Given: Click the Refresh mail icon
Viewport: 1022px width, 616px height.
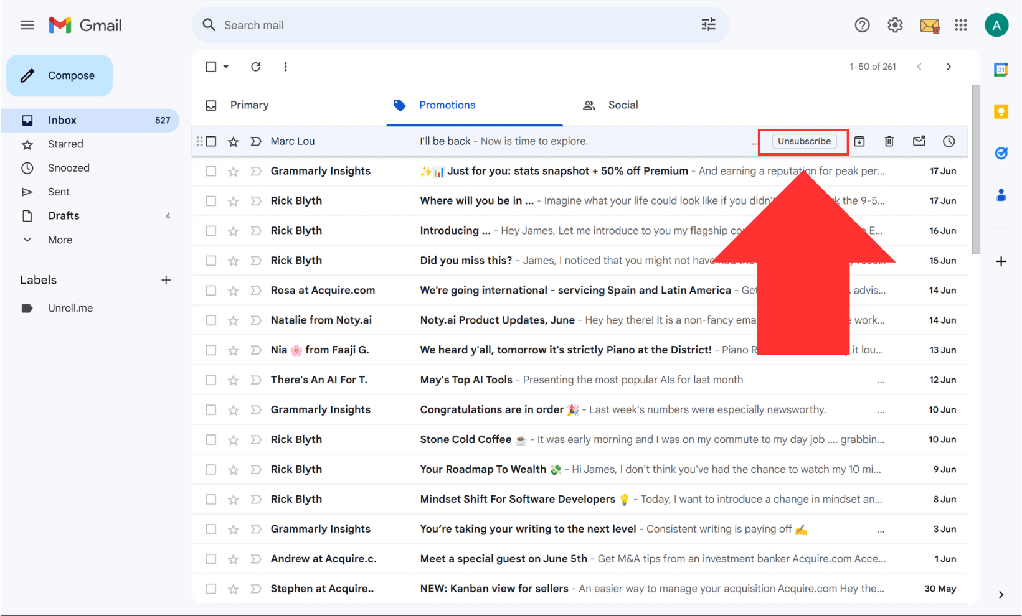Looking at the screenshot, I should point(255,67).
